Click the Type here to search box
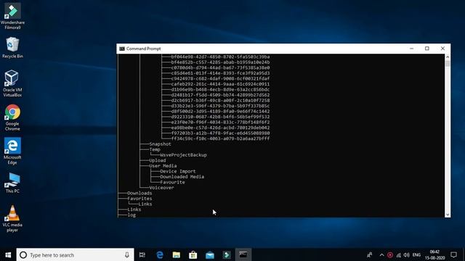465x261 pixels. click(x=76, y=254)
